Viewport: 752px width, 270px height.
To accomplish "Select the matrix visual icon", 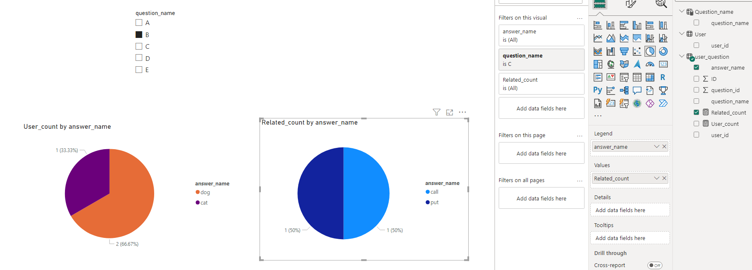I will 650,77.
